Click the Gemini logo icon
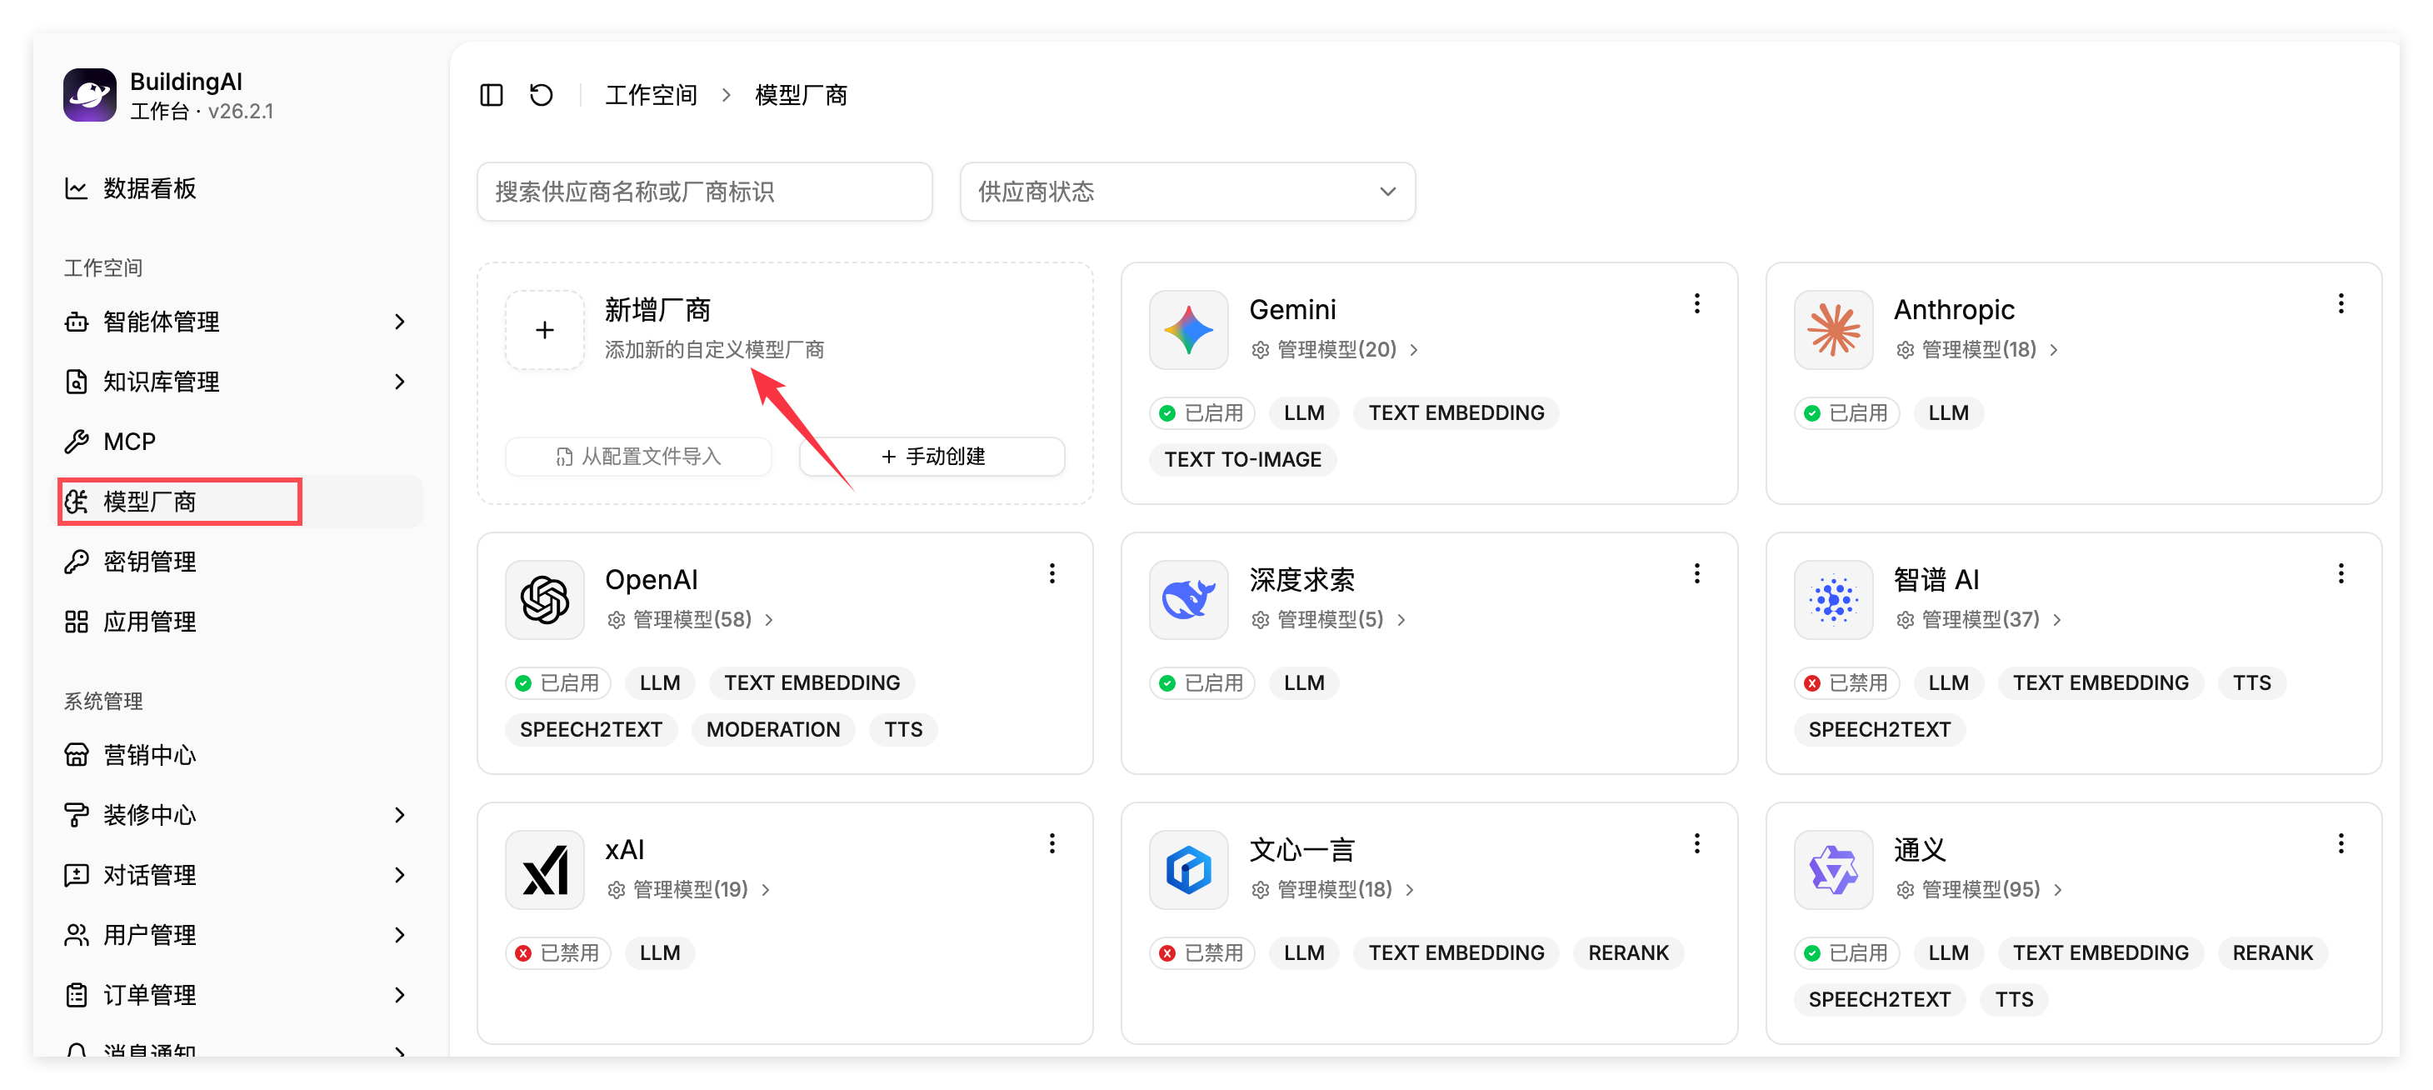 point(1188,330)
